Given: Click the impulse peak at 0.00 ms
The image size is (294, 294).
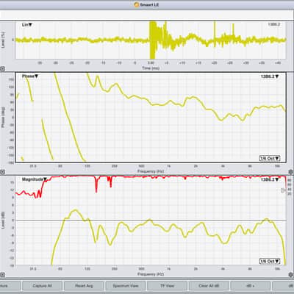Looking at the screenshot, I should [153, 40].
